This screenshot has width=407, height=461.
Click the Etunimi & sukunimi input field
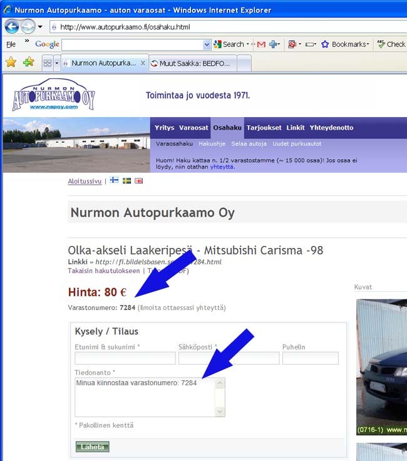point(125,358)
